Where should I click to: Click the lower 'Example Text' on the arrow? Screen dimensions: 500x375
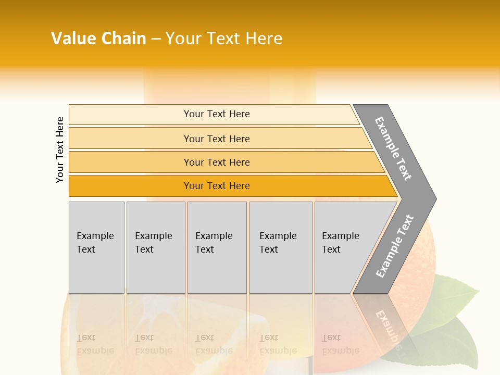(394, 246)
